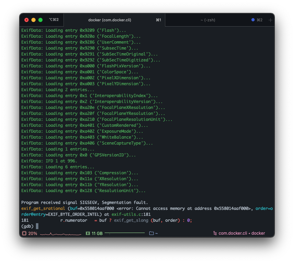
Task: Click the blue activity dot on zsh tab
Action: click(x=253, y=20)
